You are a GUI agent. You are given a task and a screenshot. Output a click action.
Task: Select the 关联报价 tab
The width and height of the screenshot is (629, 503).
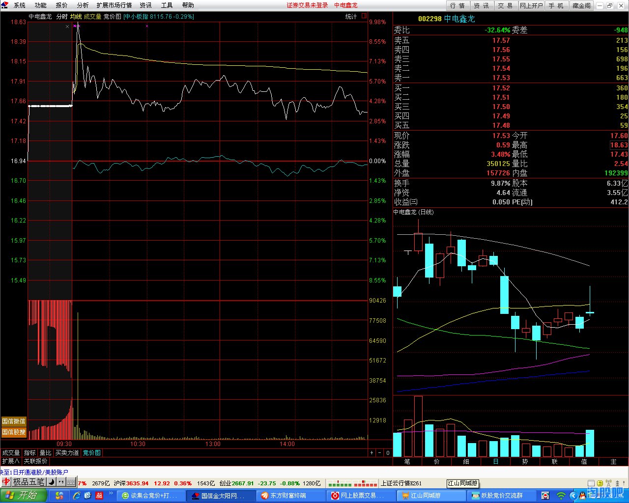[36, 461]
